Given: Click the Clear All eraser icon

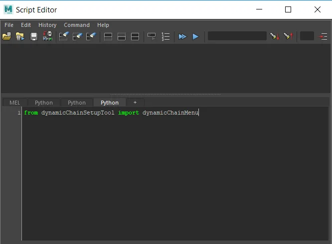Looking at the screenshot, I should tap(91, 36).
